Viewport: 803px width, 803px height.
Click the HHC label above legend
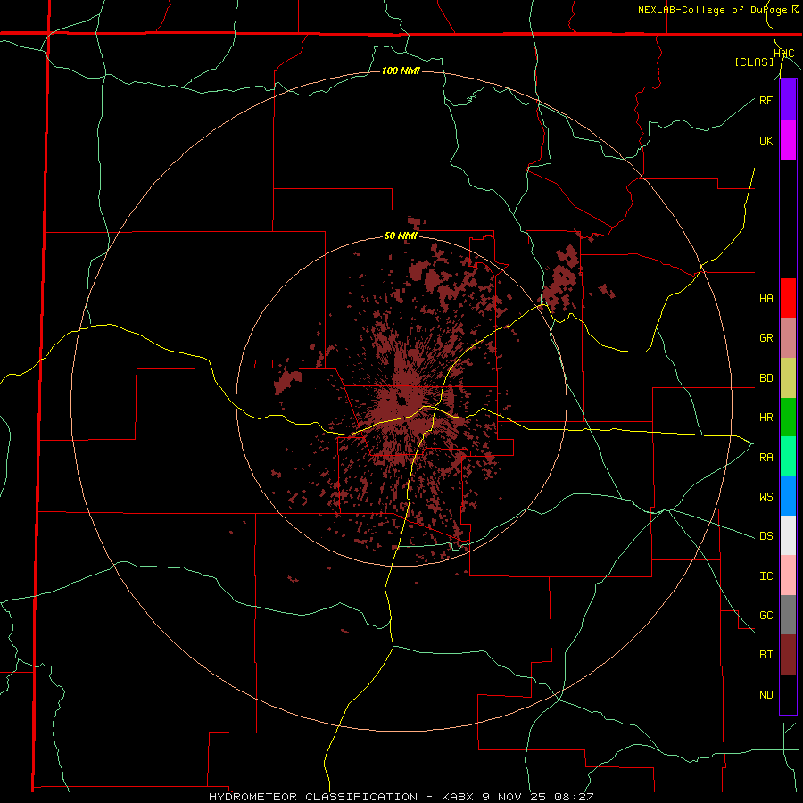coord(784,54)
